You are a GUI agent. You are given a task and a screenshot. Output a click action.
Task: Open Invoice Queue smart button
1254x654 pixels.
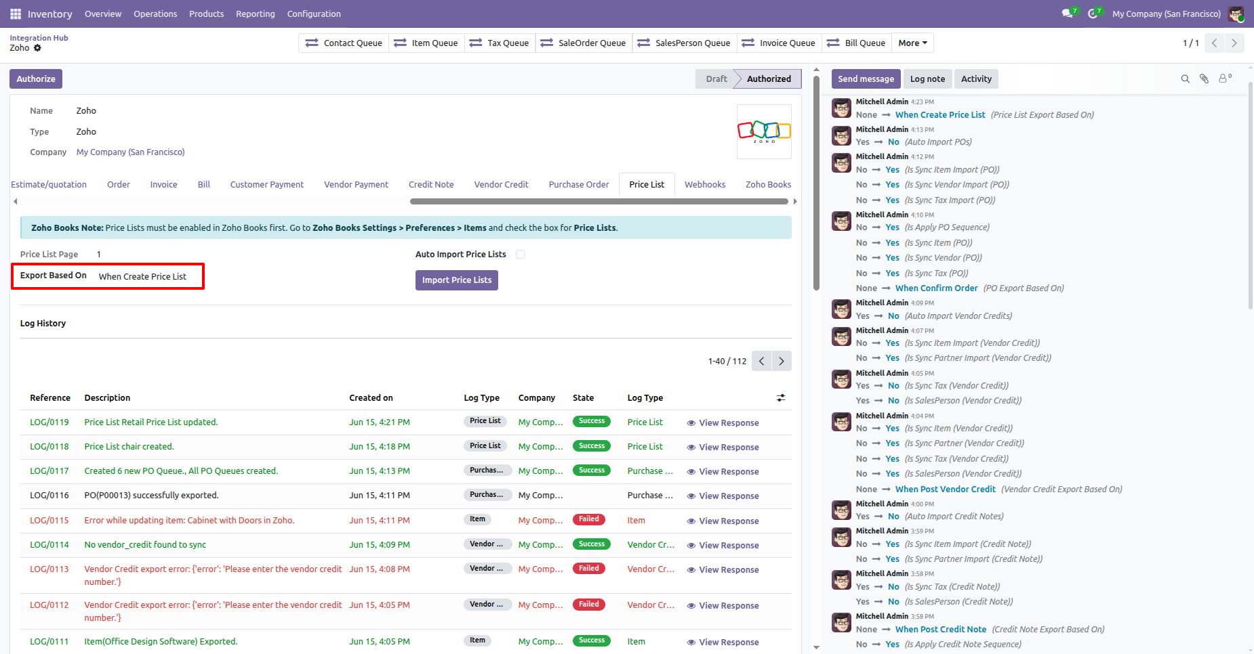coord(780,43)
